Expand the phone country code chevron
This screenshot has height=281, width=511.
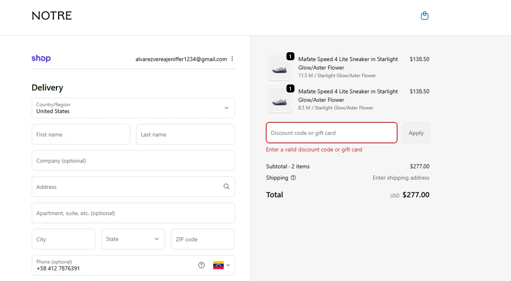click(x=228, y=265)
